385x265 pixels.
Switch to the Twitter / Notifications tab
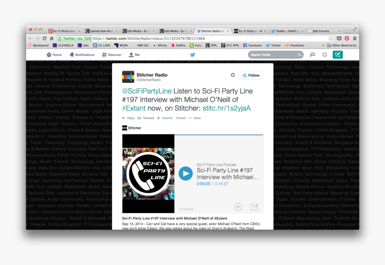[287, 31]
